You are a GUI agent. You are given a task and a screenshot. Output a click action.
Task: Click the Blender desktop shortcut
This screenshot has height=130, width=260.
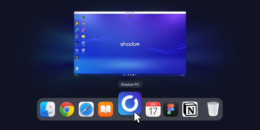[83, 23]
